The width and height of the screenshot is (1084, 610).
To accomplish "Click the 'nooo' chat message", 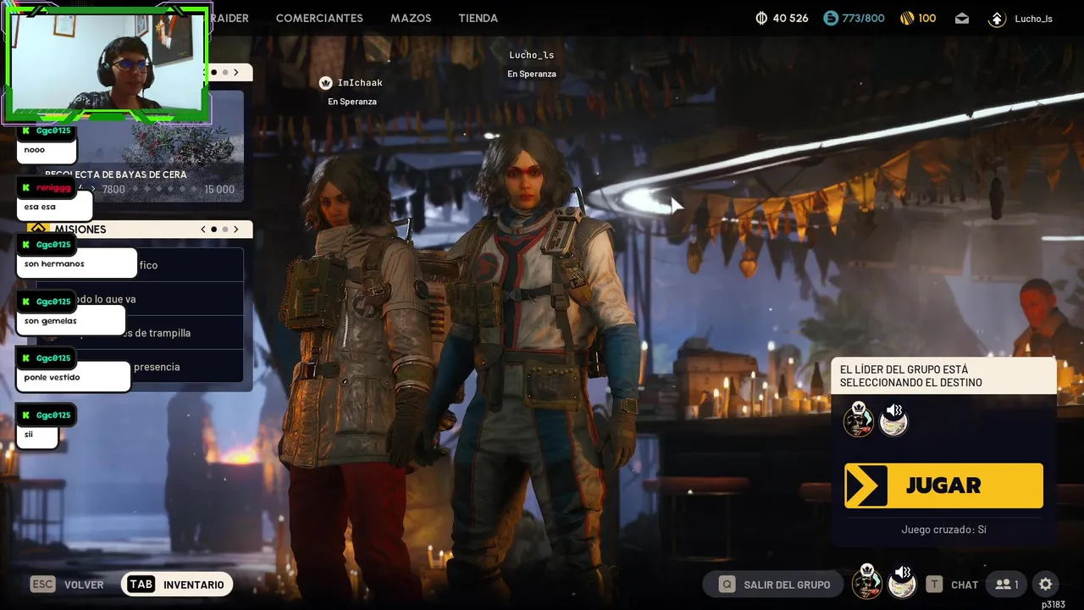I will tap(47, 150).
